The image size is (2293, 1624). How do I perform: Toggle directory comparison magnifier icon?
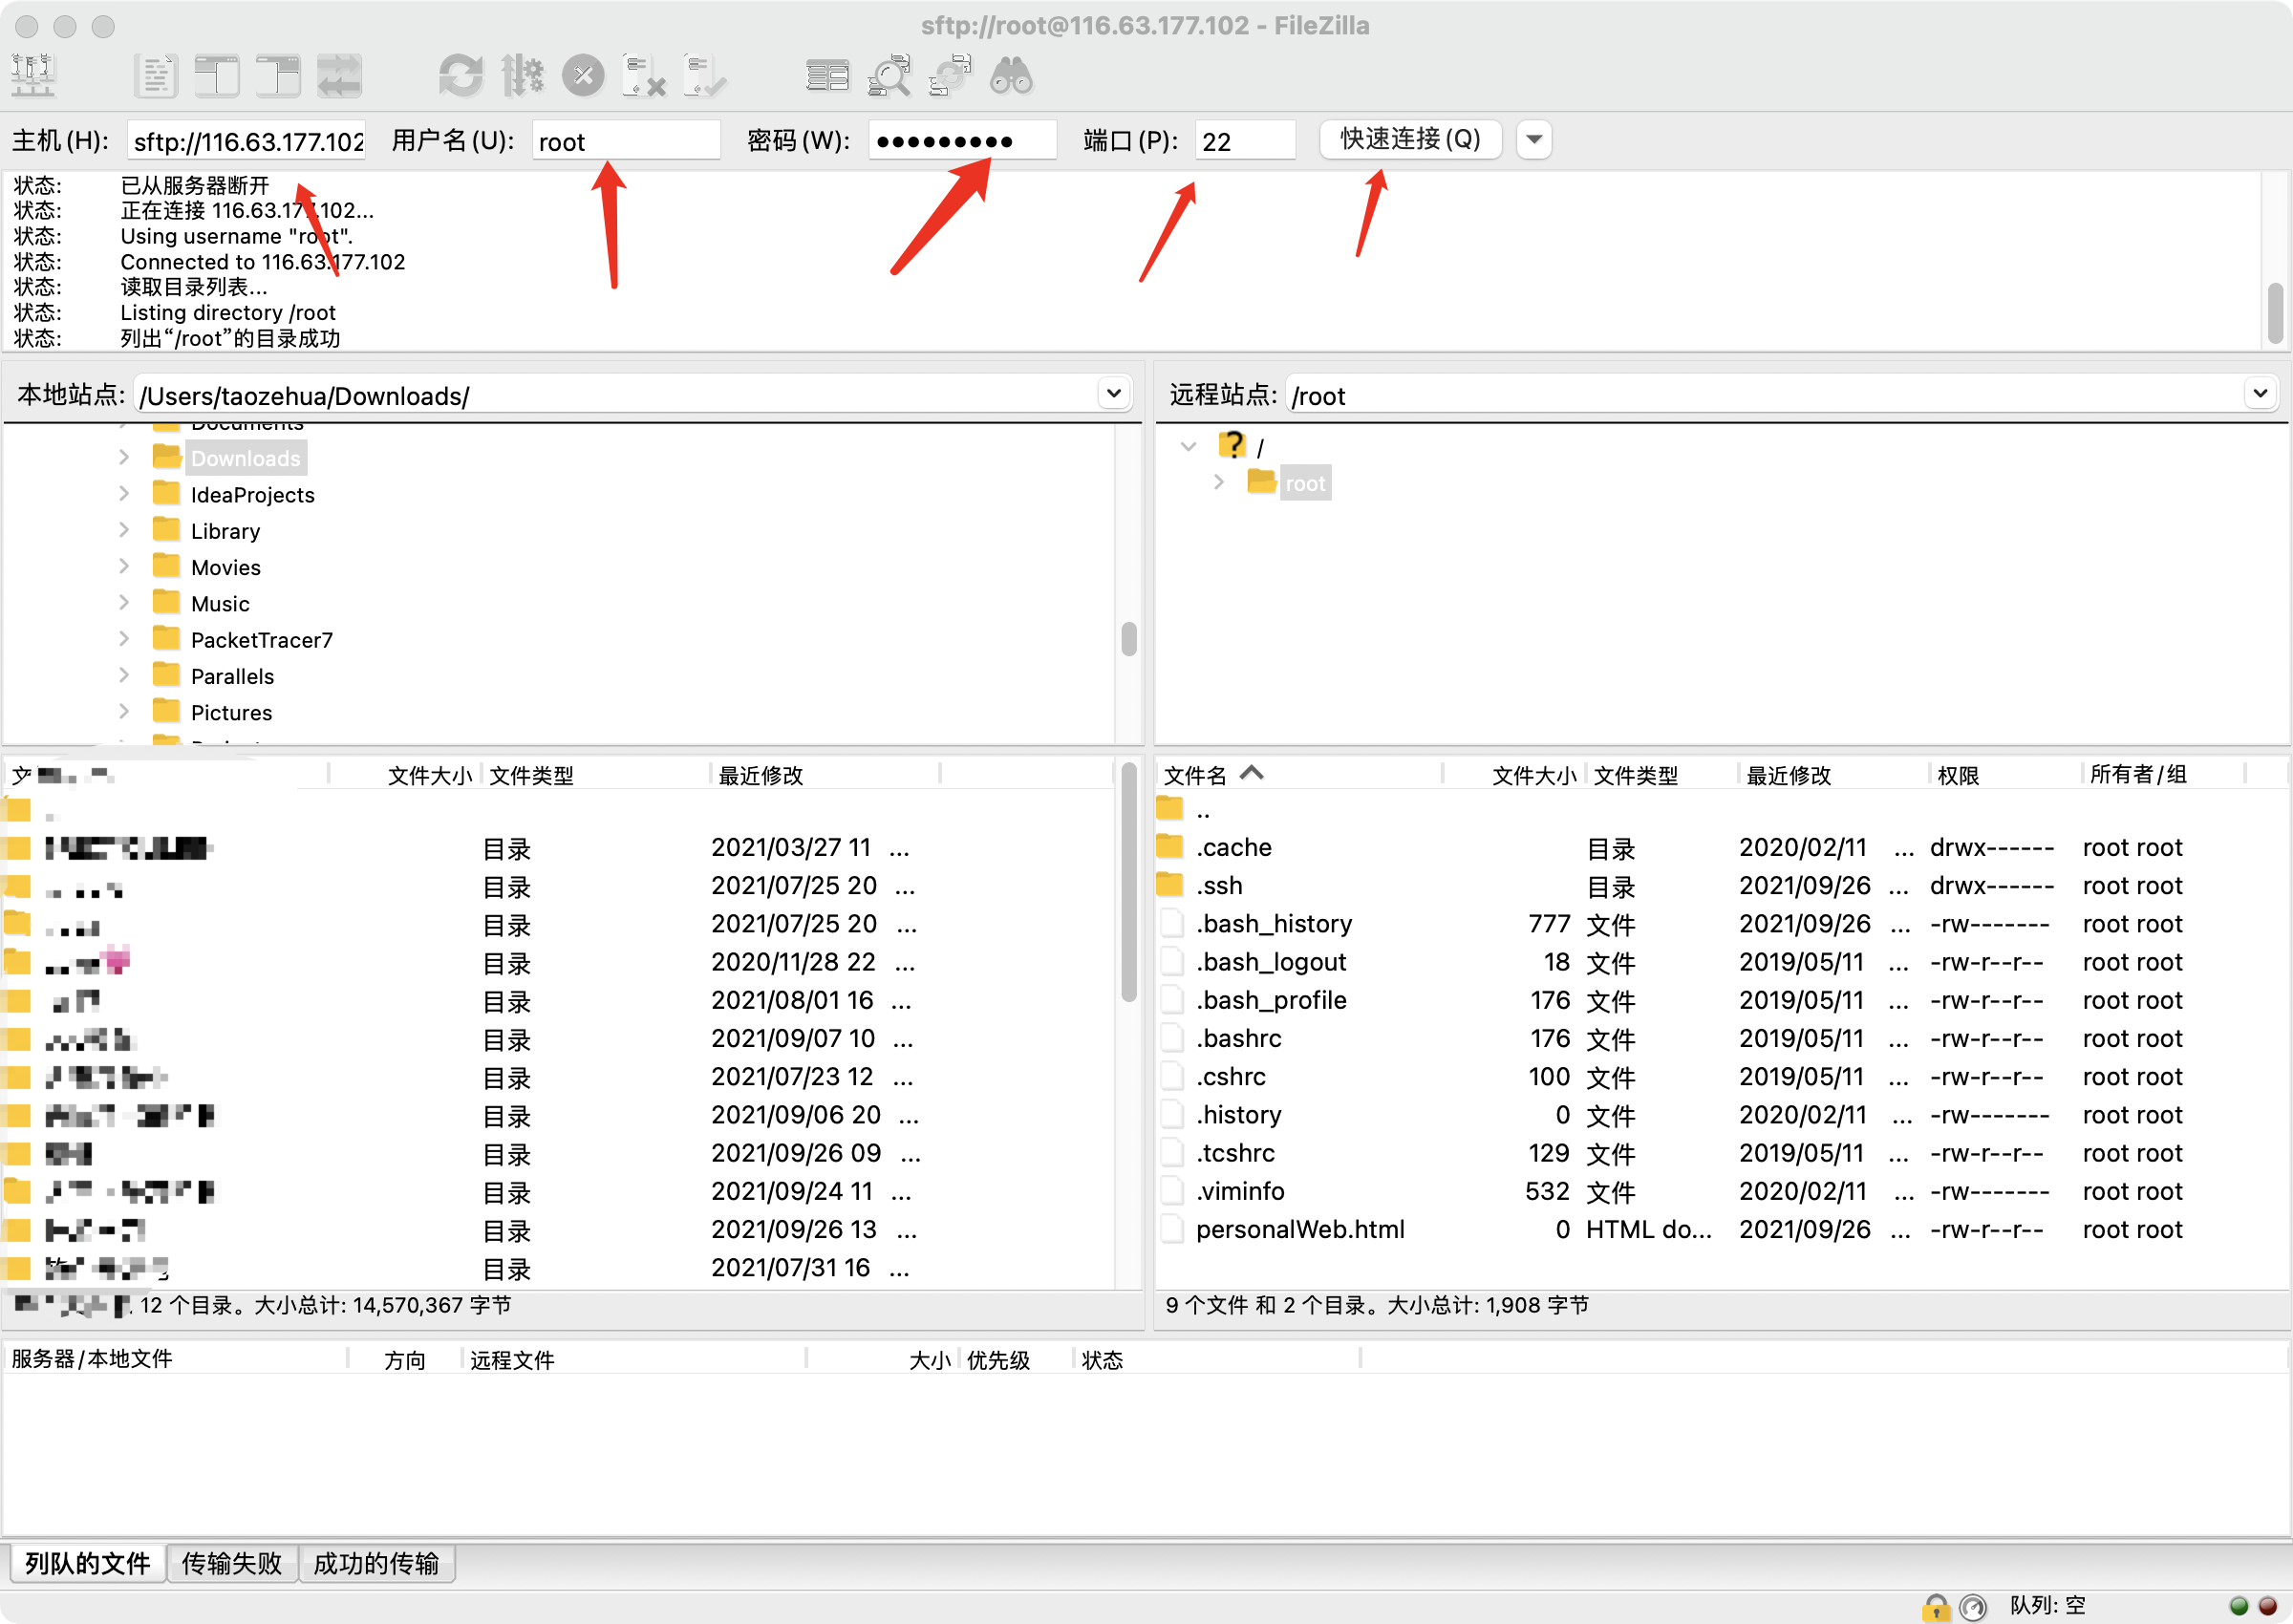(x=889, y=76)
